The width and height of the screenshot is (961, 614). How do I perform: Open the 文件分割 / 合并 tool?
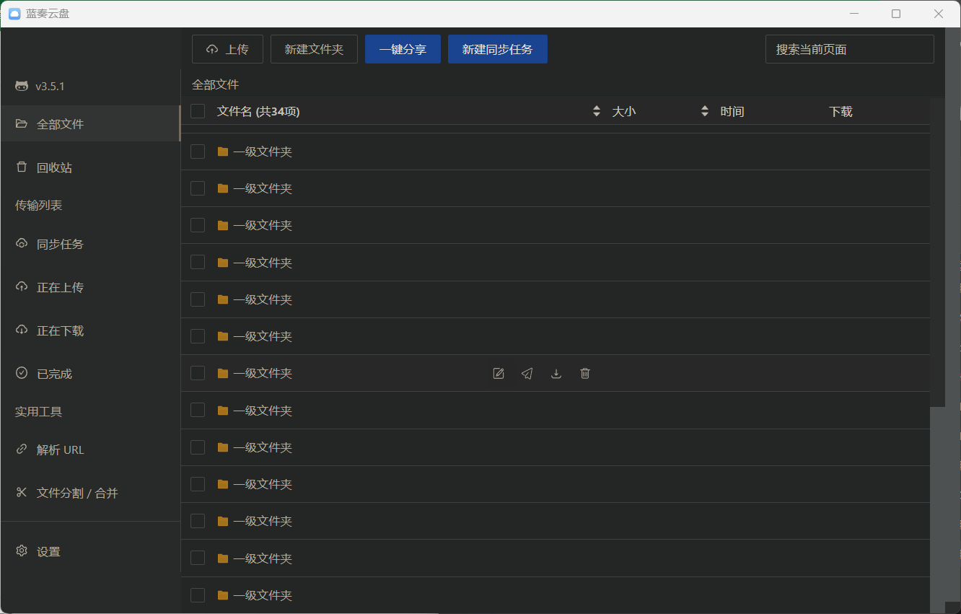(x=90, y=493)
